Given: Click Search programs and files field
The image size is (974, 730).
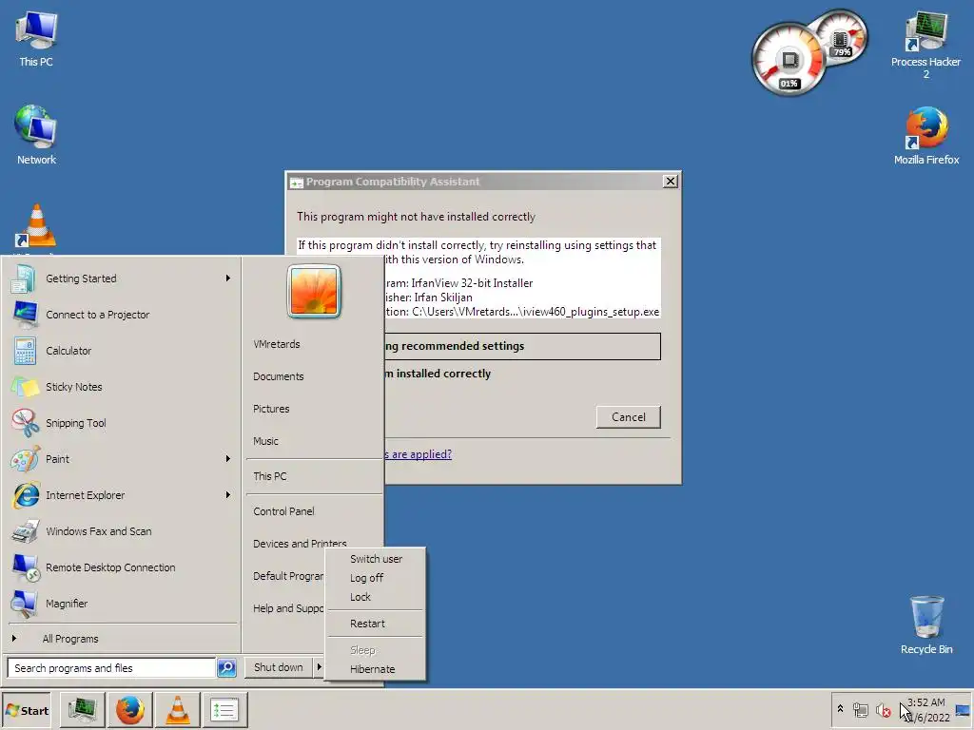Looking at the screenshot, I should coord(112,668).
